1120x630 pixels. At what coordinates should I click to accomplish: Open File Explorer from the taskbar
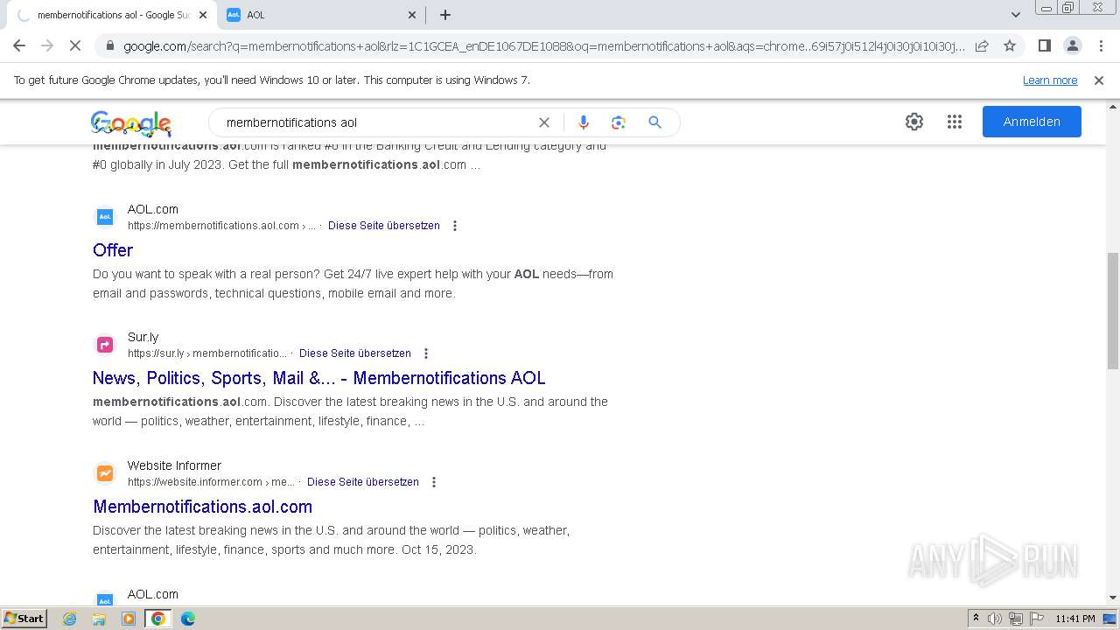[x=99, y=619]
